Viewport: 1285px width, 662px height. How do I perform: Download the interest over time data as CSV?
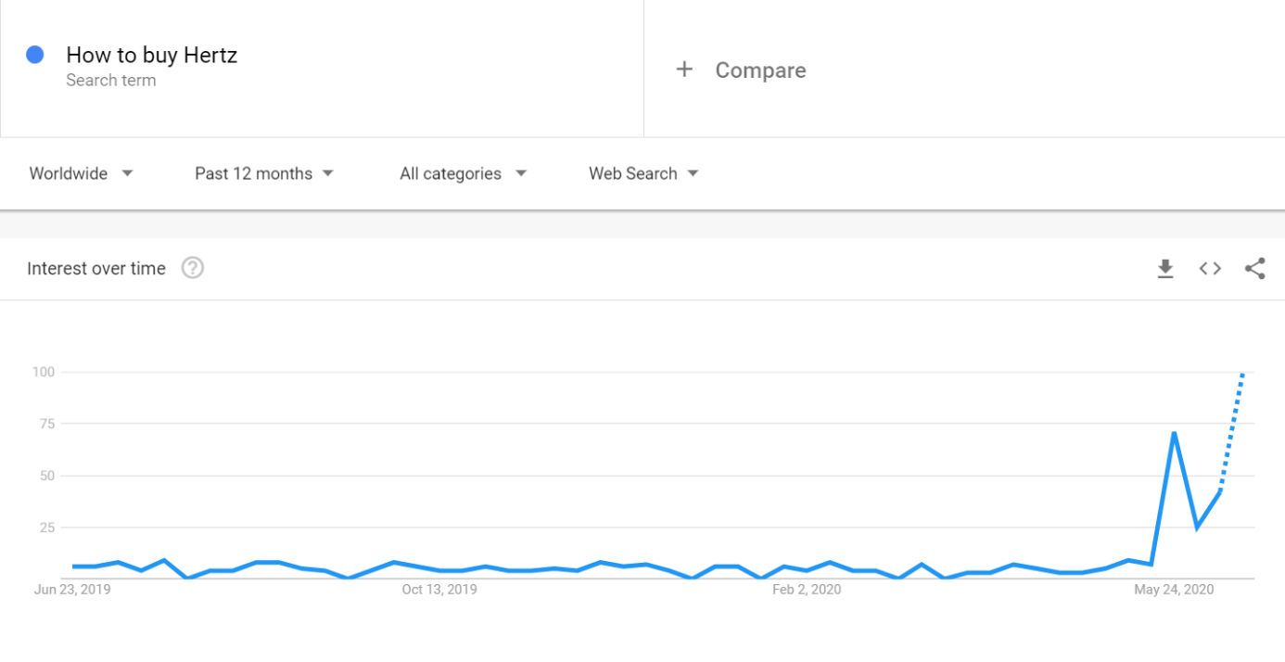click(1165, 269)
